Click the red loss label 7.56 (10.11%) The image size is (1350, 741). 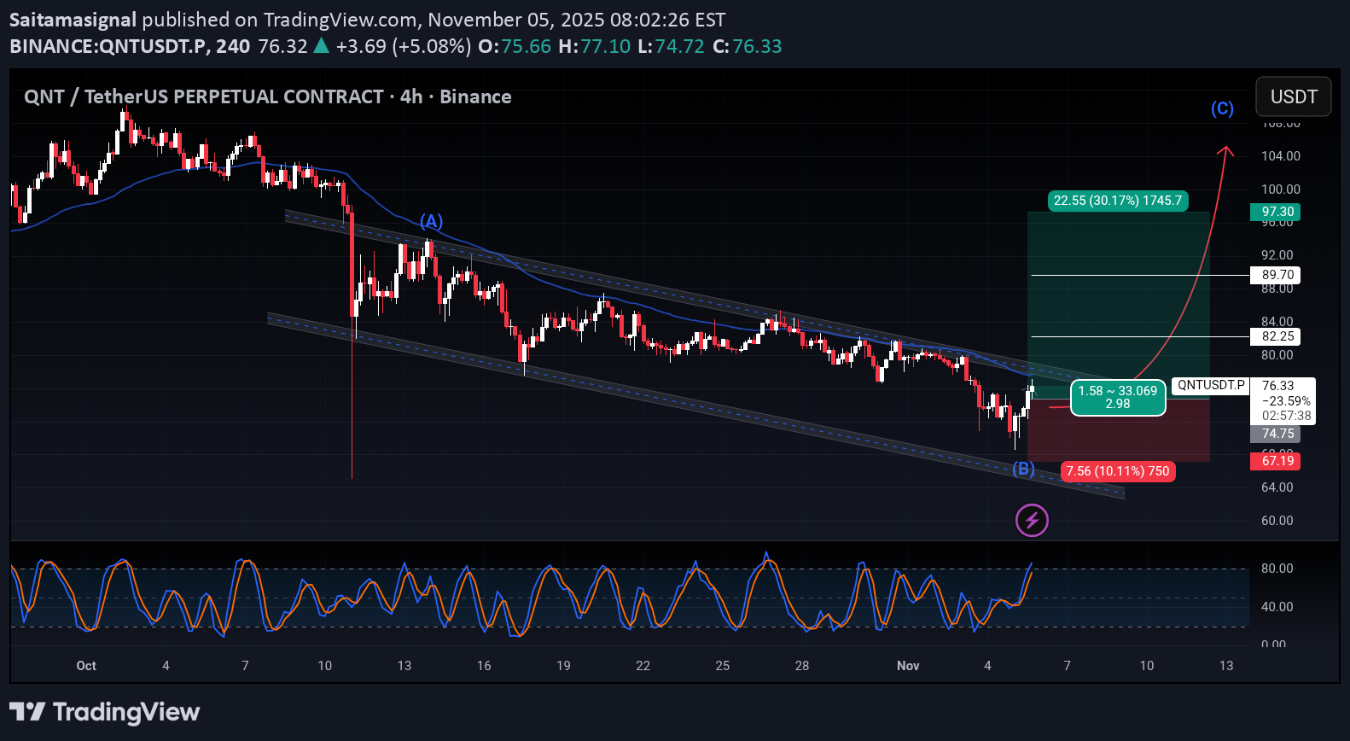1117,471
